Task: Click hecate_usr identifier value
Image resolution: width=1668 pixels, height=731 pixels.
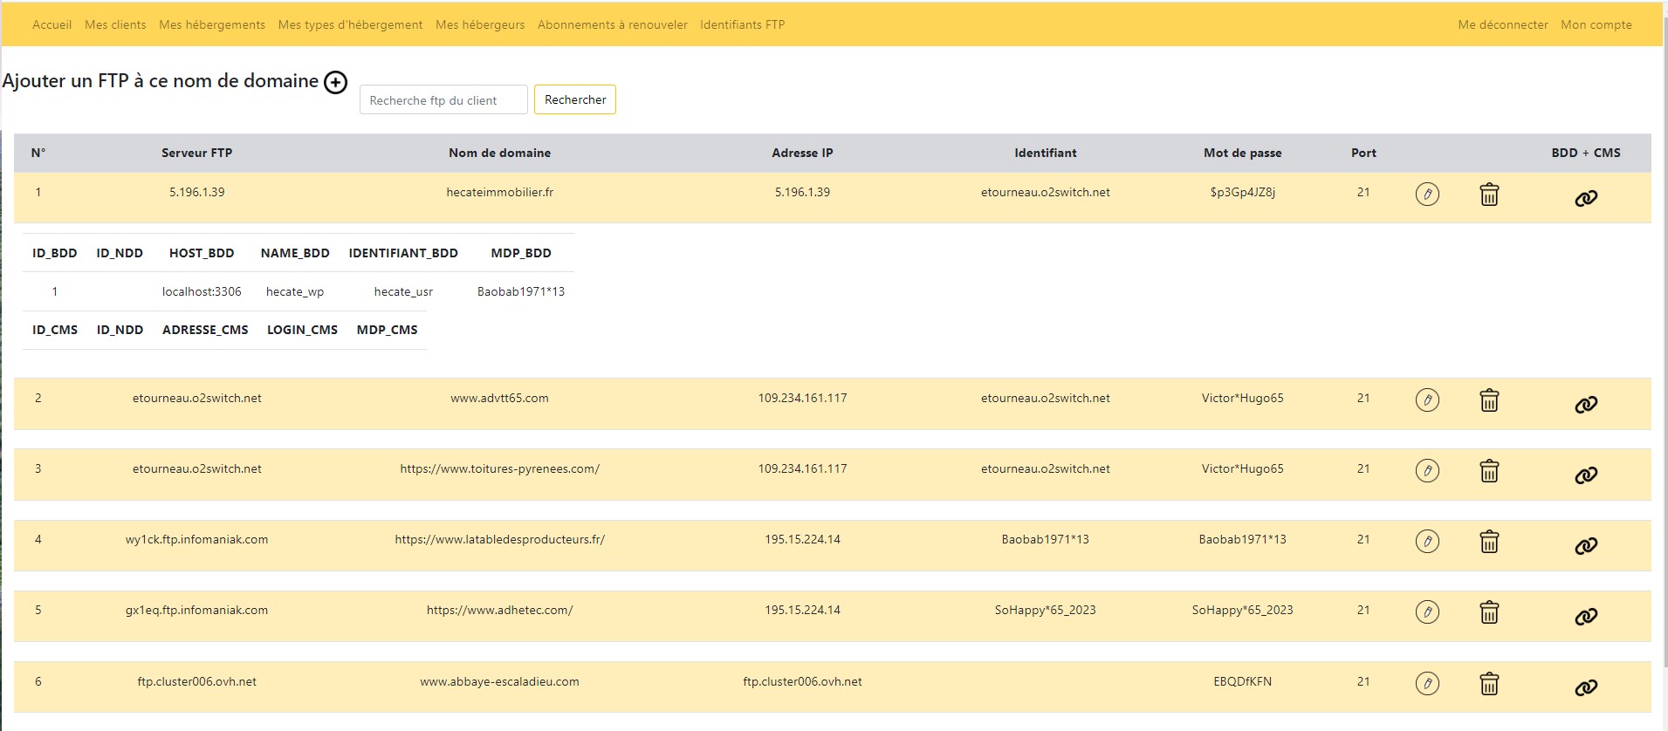Action: point(403,291)
